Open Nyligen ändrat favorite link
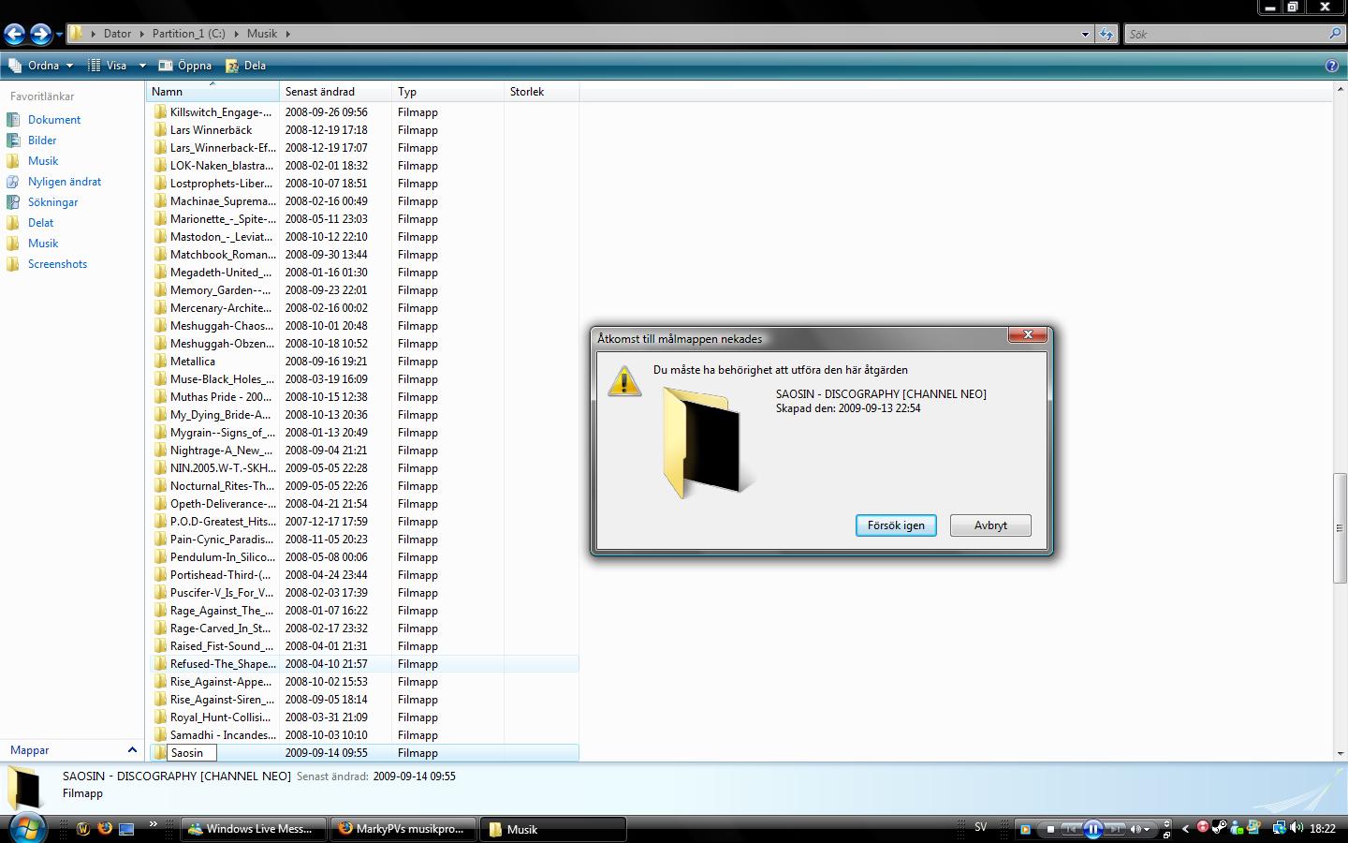1348x843 pixels. (65, 182)
